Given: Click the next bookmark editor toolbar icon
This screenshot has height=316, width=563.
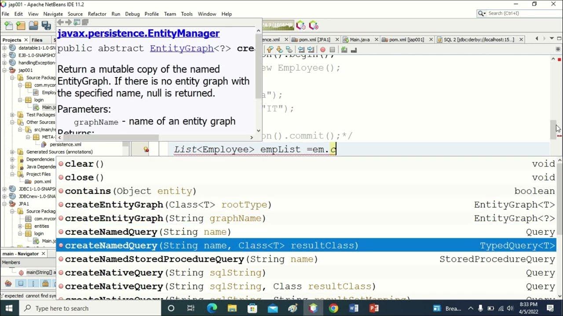Looking at the screenshot, I should pyautogui.click(x=279, y=50).
